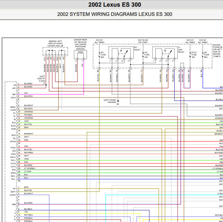Click the 'ENG-' terminal label
The width and height of the screenshot is (223, 222).
(x=13, y=176)
